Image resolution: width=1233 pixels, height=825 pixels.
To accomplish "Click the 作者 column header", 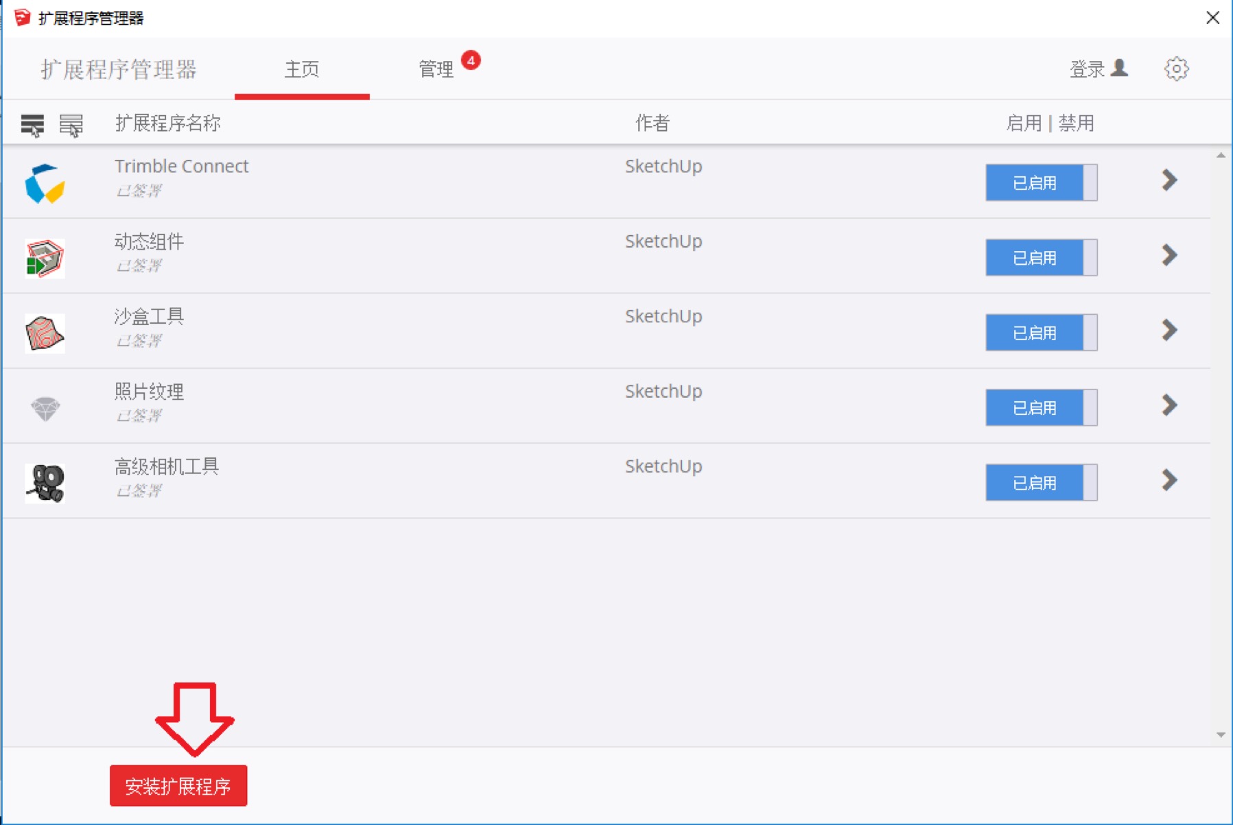I will (652, 123).
